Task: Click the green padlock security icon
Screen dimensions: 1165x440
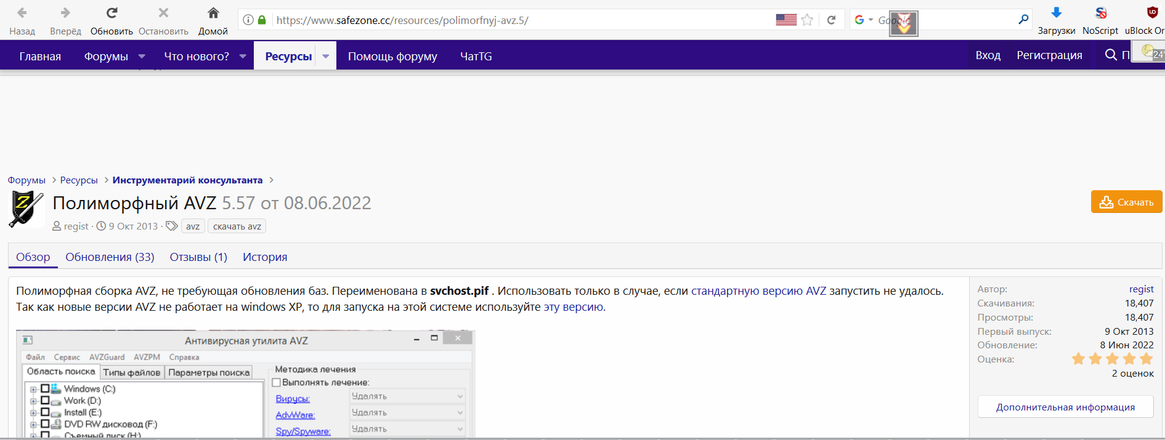Action: (x=262, y=20)
